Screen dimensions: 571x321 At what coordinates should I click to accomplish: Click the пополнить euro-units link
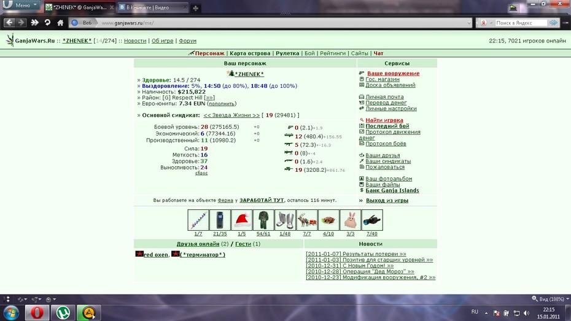[222, 104]
